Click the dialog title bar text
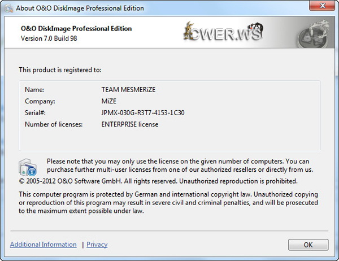Screen dimensions: 339x261 pos(81,8)
